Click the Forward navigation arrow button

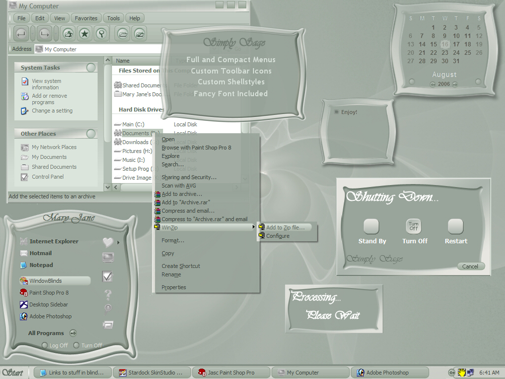pos(44,34)
